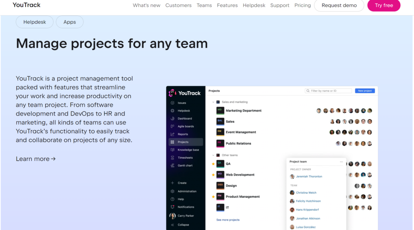Click the Try free button
Viewport: 414px width, 230px height.
click(x=384, y=5)
